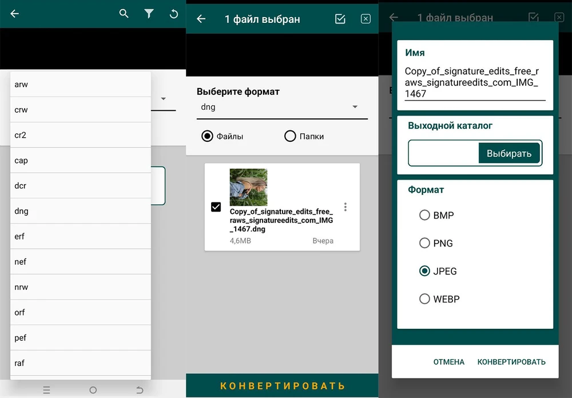572x398 pixels.
Task: Pick 'cr2' from format list
Action: pos(80,135)
